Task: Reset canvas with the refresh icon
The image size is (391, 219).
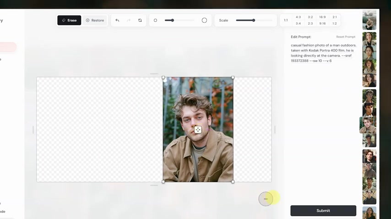Action: (x=140, y=21)
